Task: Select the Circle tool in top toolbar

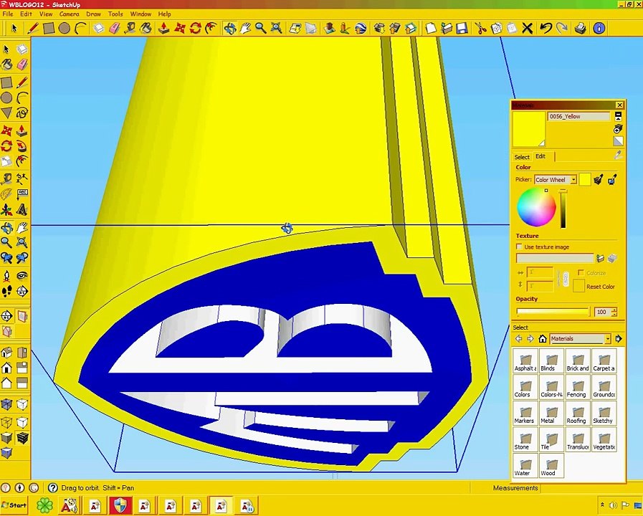Action: 64,28
